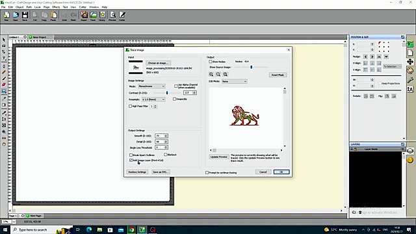Open the wrench settings icon on right sidebar

coord(410,80)
